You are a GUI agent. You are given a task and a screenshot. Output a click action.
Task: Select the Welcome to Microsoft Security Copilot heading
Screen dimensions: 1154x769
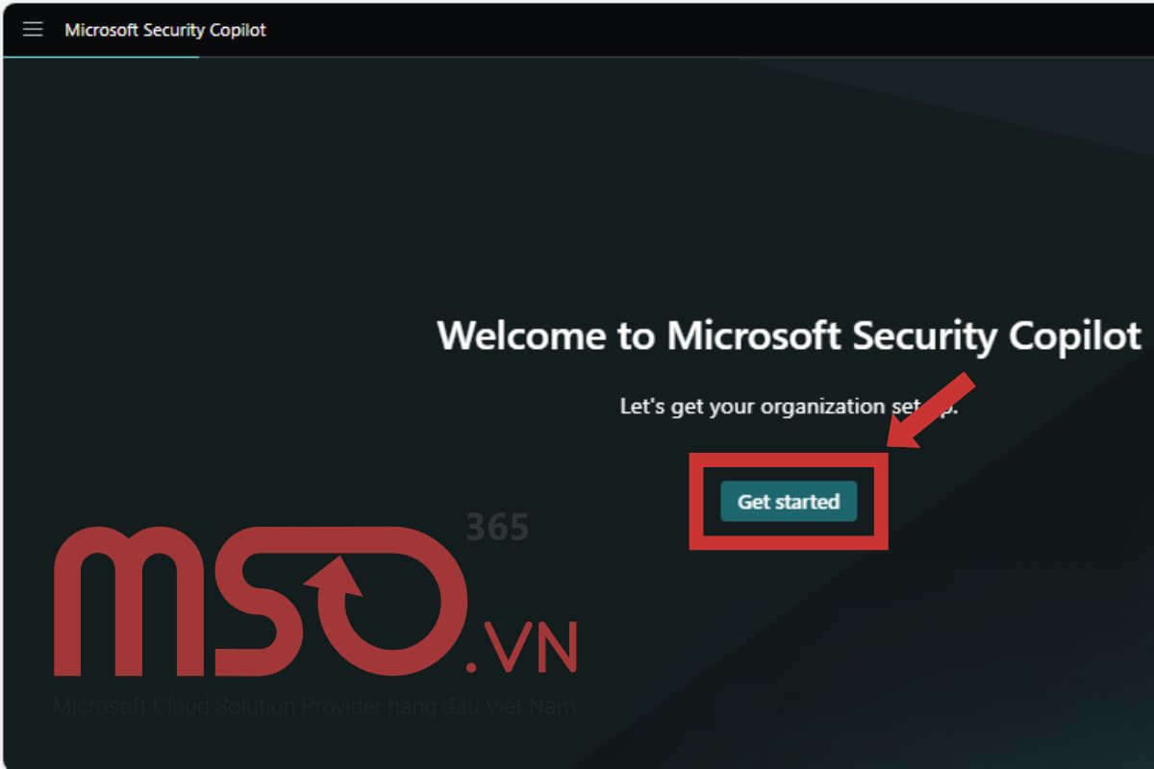tap(789, 336)
